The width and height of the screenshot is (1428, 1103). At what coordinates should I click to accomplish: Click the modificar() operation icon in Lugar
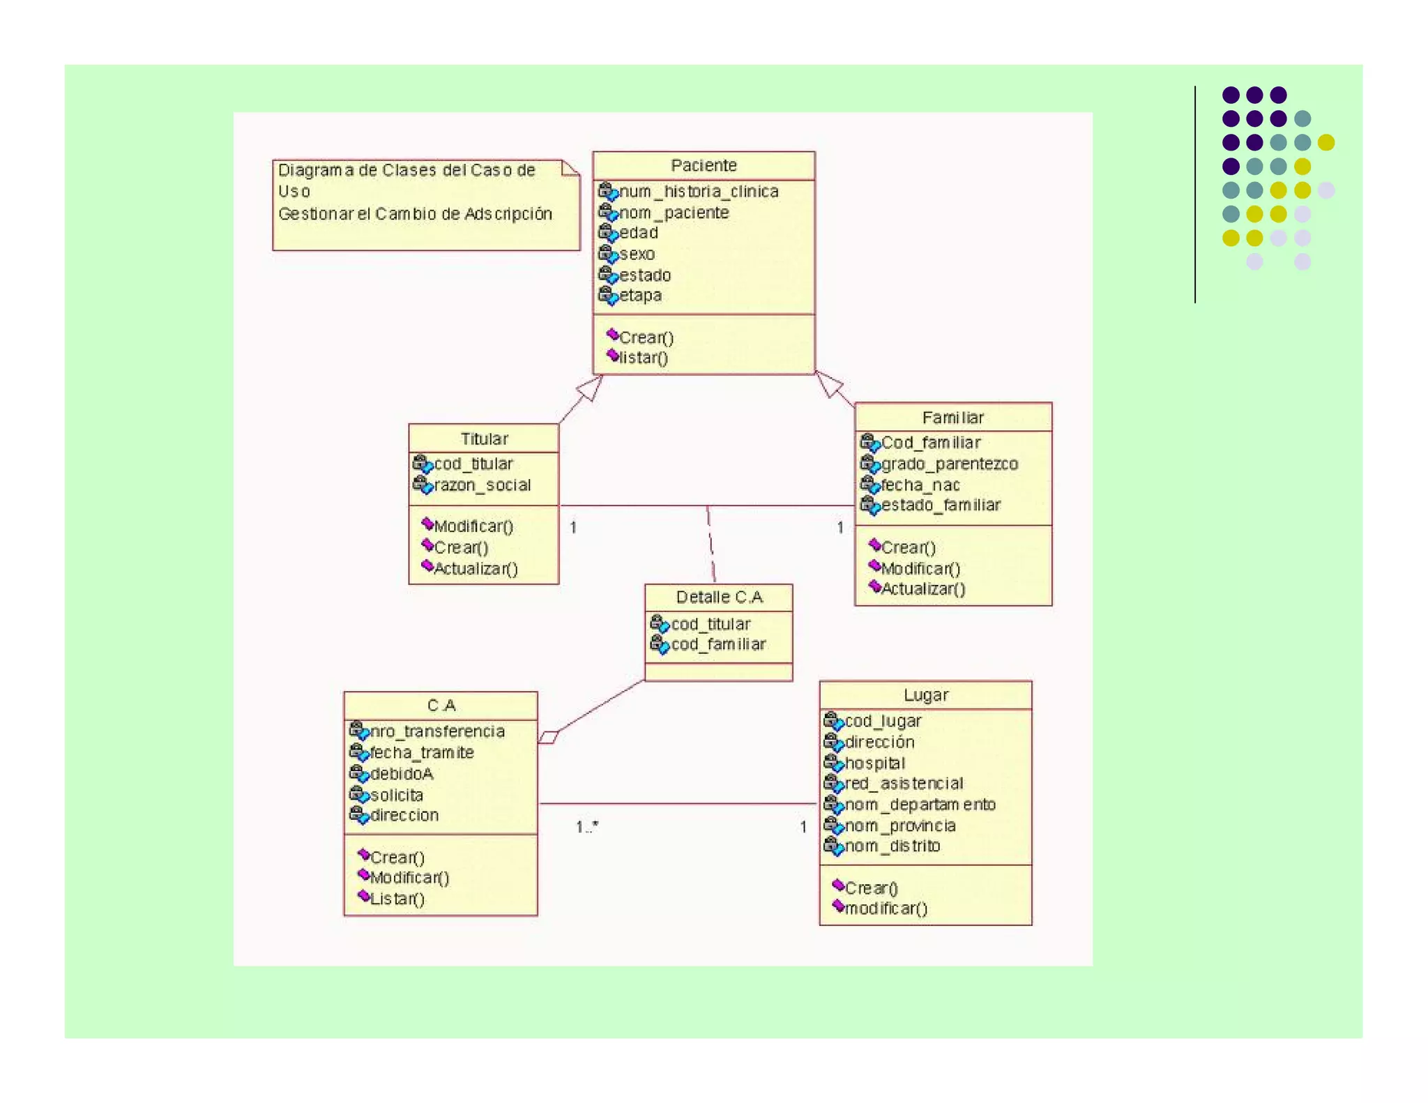838,906
